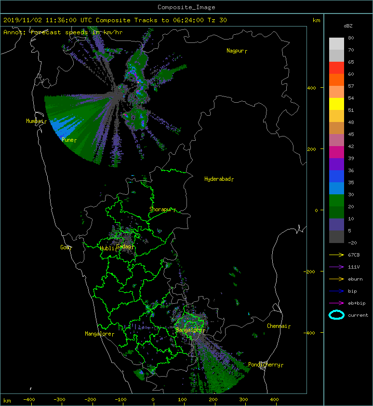373x406 pixels.
Task: Click the bip blue arrow legend icon
Action: coord(336,291)
